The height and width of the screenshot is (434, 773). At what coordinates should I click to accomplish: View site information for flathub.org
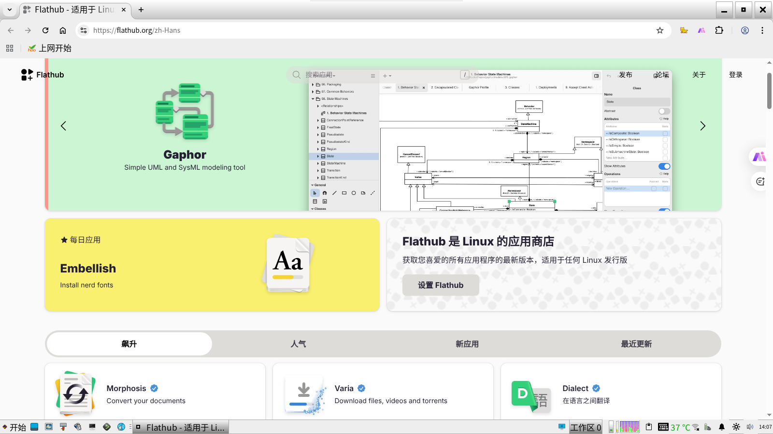tap(84, 30)
